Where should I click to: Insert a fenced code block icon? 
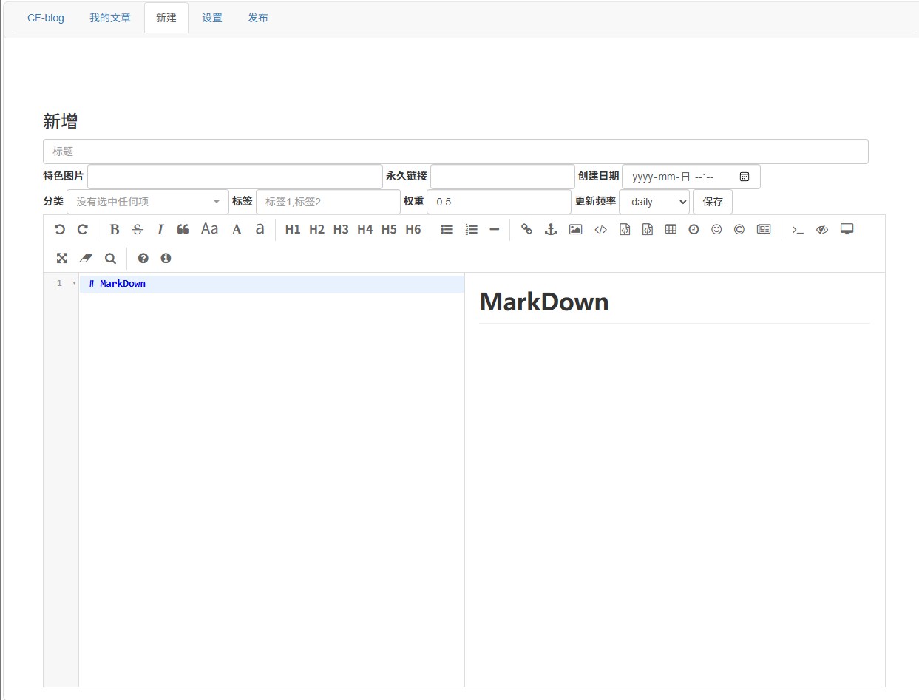648,229
